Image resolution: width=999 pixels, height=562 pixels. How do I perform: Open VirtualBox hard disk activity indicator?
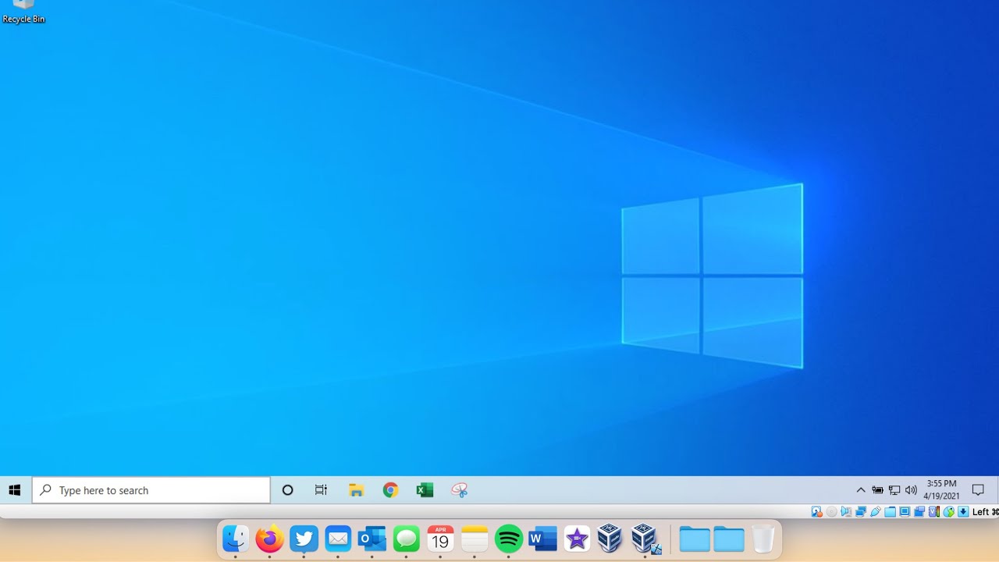click(817, 512)
